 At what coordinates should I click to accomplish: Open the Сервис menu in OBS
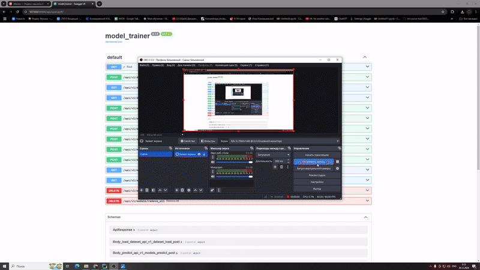coord(245,65)
